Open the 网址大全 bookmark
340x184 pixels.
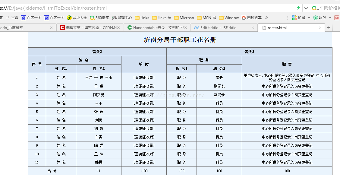click(77, 18)
